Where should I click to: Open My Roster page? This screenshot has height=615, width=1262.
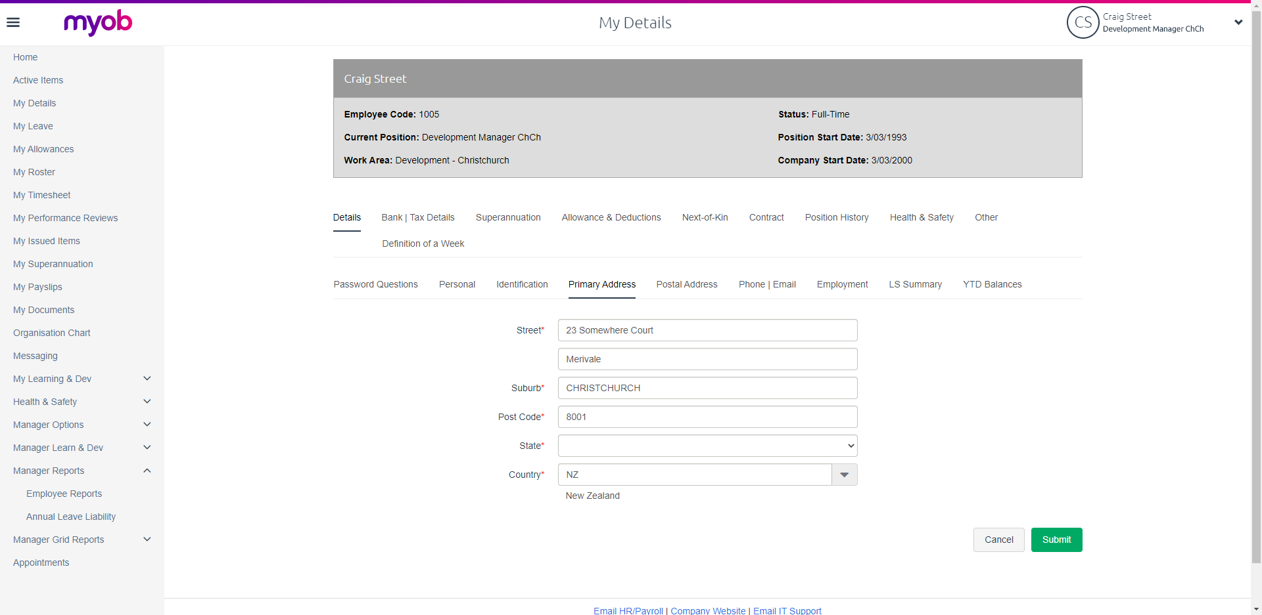[34, 172]
